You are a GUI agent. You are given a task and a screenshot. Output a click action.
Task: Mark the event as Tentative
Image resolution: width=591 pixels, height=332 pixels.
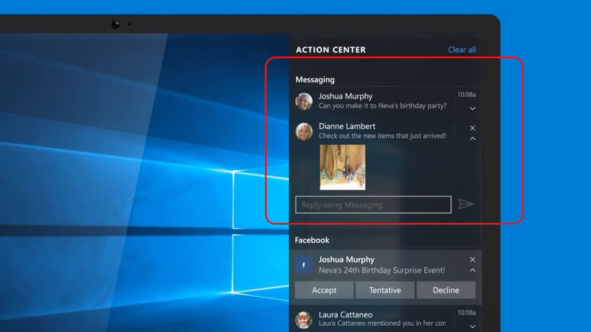point(385,290)
